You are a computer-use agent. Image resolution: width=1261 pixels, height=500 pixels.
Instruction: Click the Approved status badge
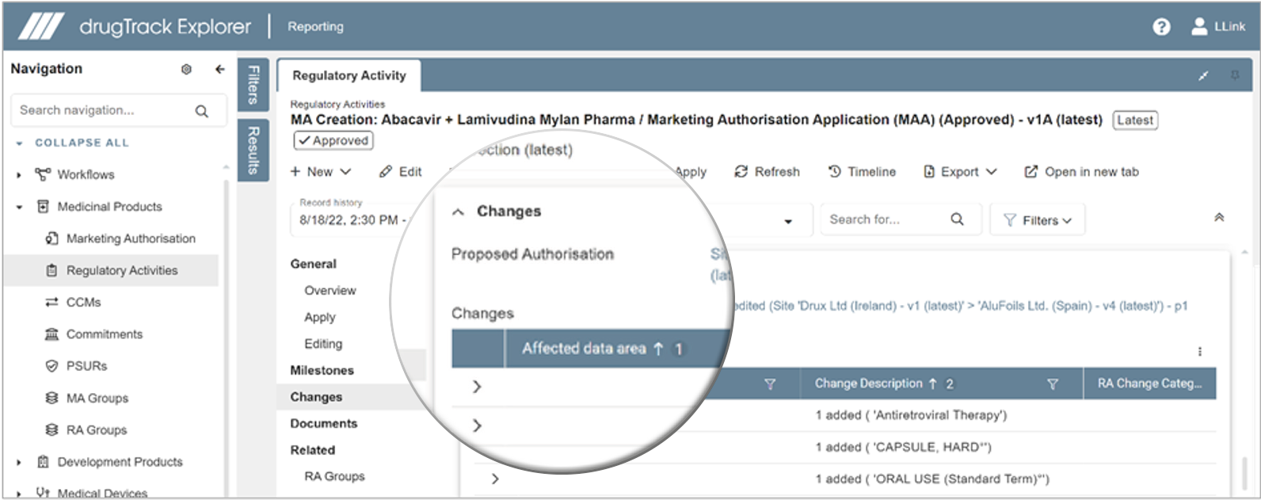(x=333, y=140)
